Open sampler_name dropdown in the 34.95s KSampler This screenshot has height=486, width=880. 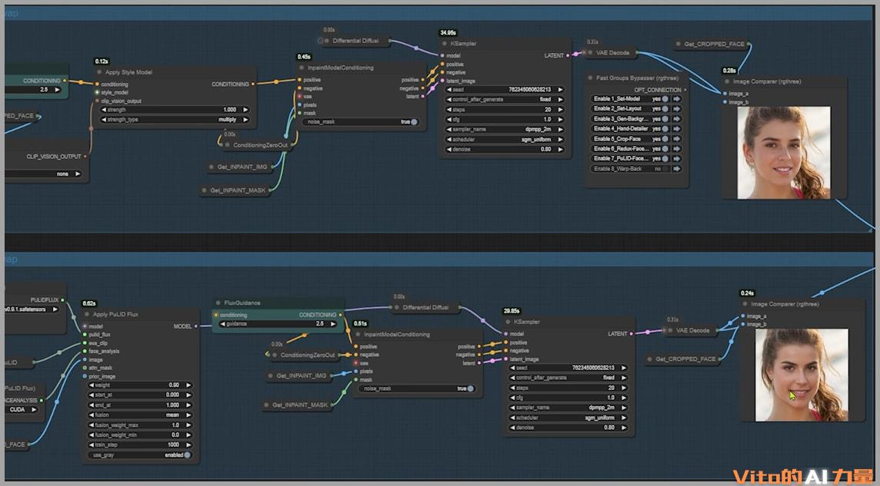pos(505,129)
